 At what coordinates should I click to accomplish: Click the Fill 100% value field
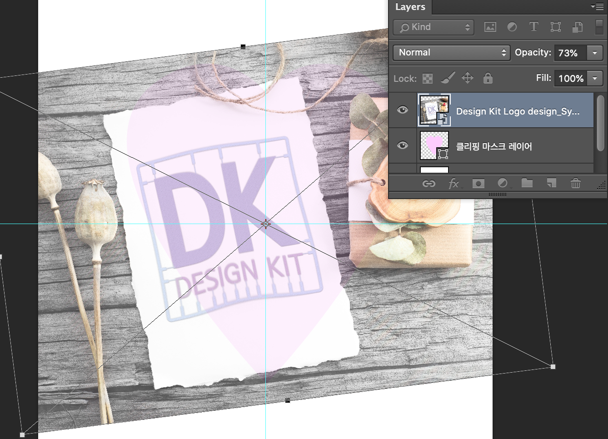pyautogui.click(x=571, y=79)
